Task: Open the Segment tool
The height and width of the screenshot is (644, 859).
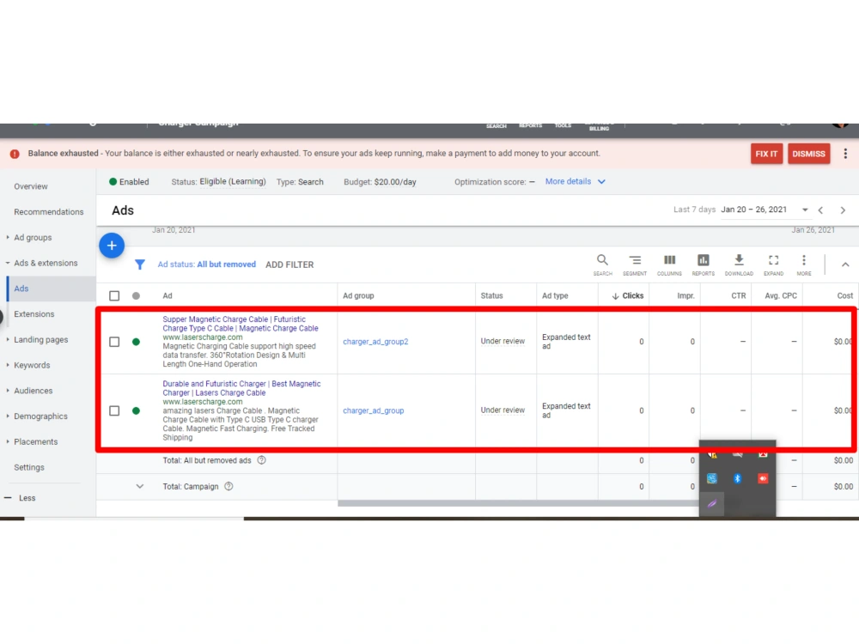Action: click(x=635, y=265)
